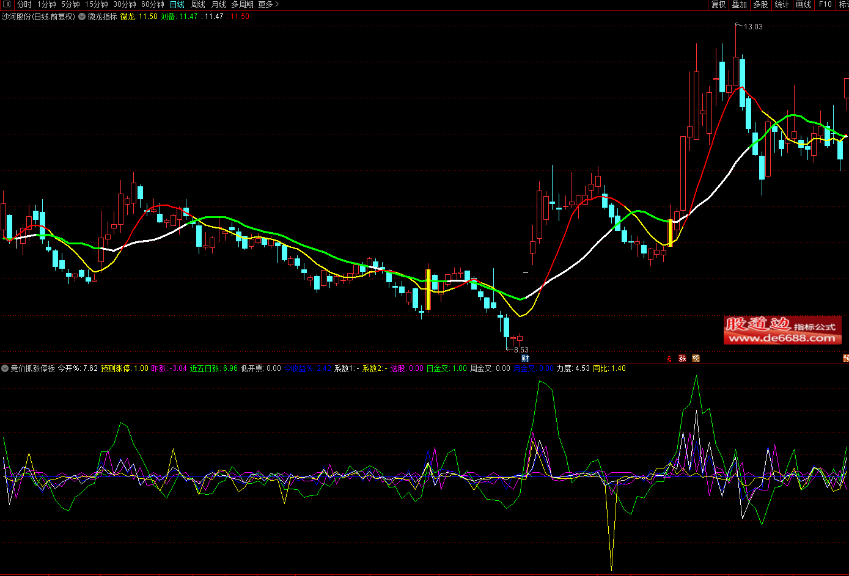The height and width of the screenshot is (576, 849).
Task: Click the 竞价抓涨停板 indicator name
Action: click(32, 368)
